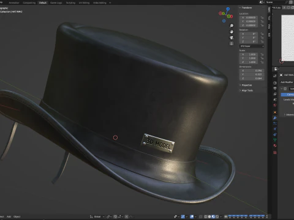Open the Properties editor type dropdown
This screenshot has width=294, height=220.
(276, 69)
